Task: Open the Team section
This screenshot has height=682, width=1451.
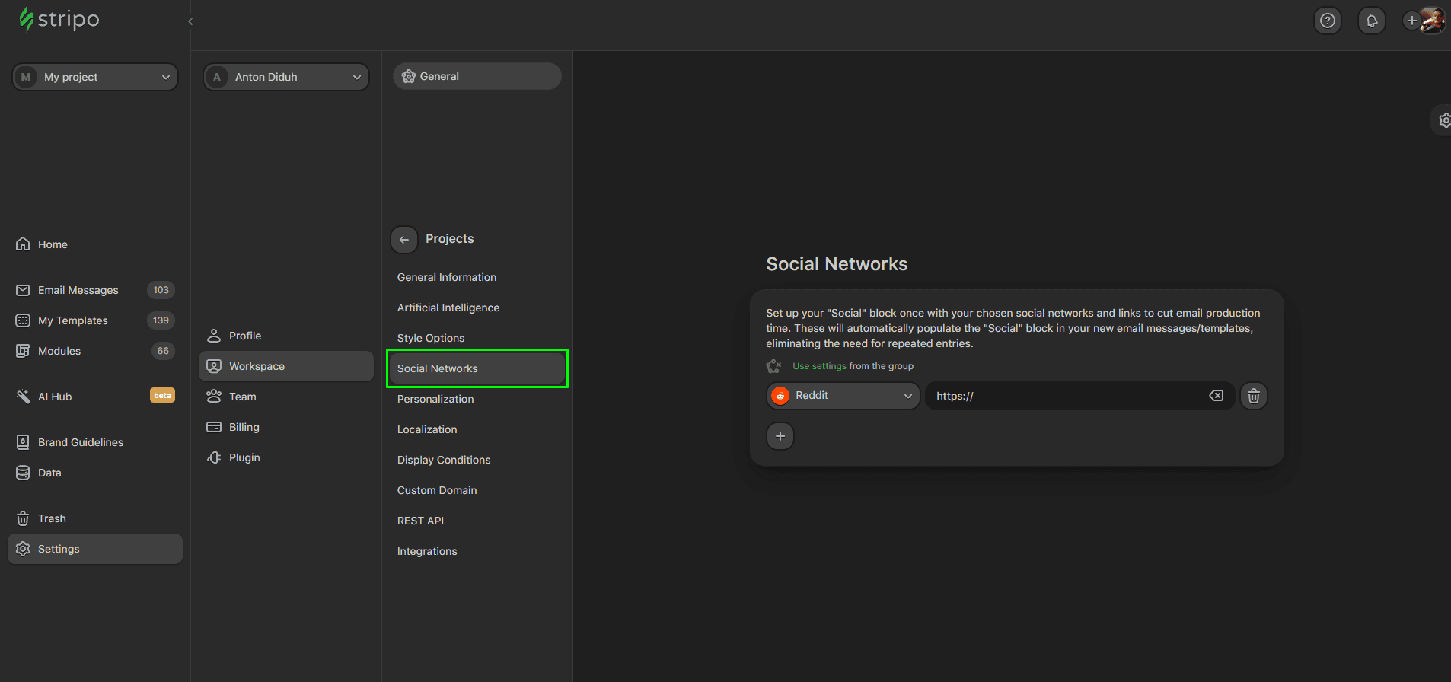Action: point(242,397)
